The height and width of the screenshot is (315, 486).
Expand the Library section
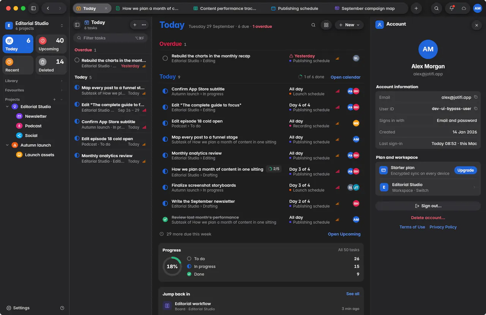pyautogui.click(x=34, y=81)
